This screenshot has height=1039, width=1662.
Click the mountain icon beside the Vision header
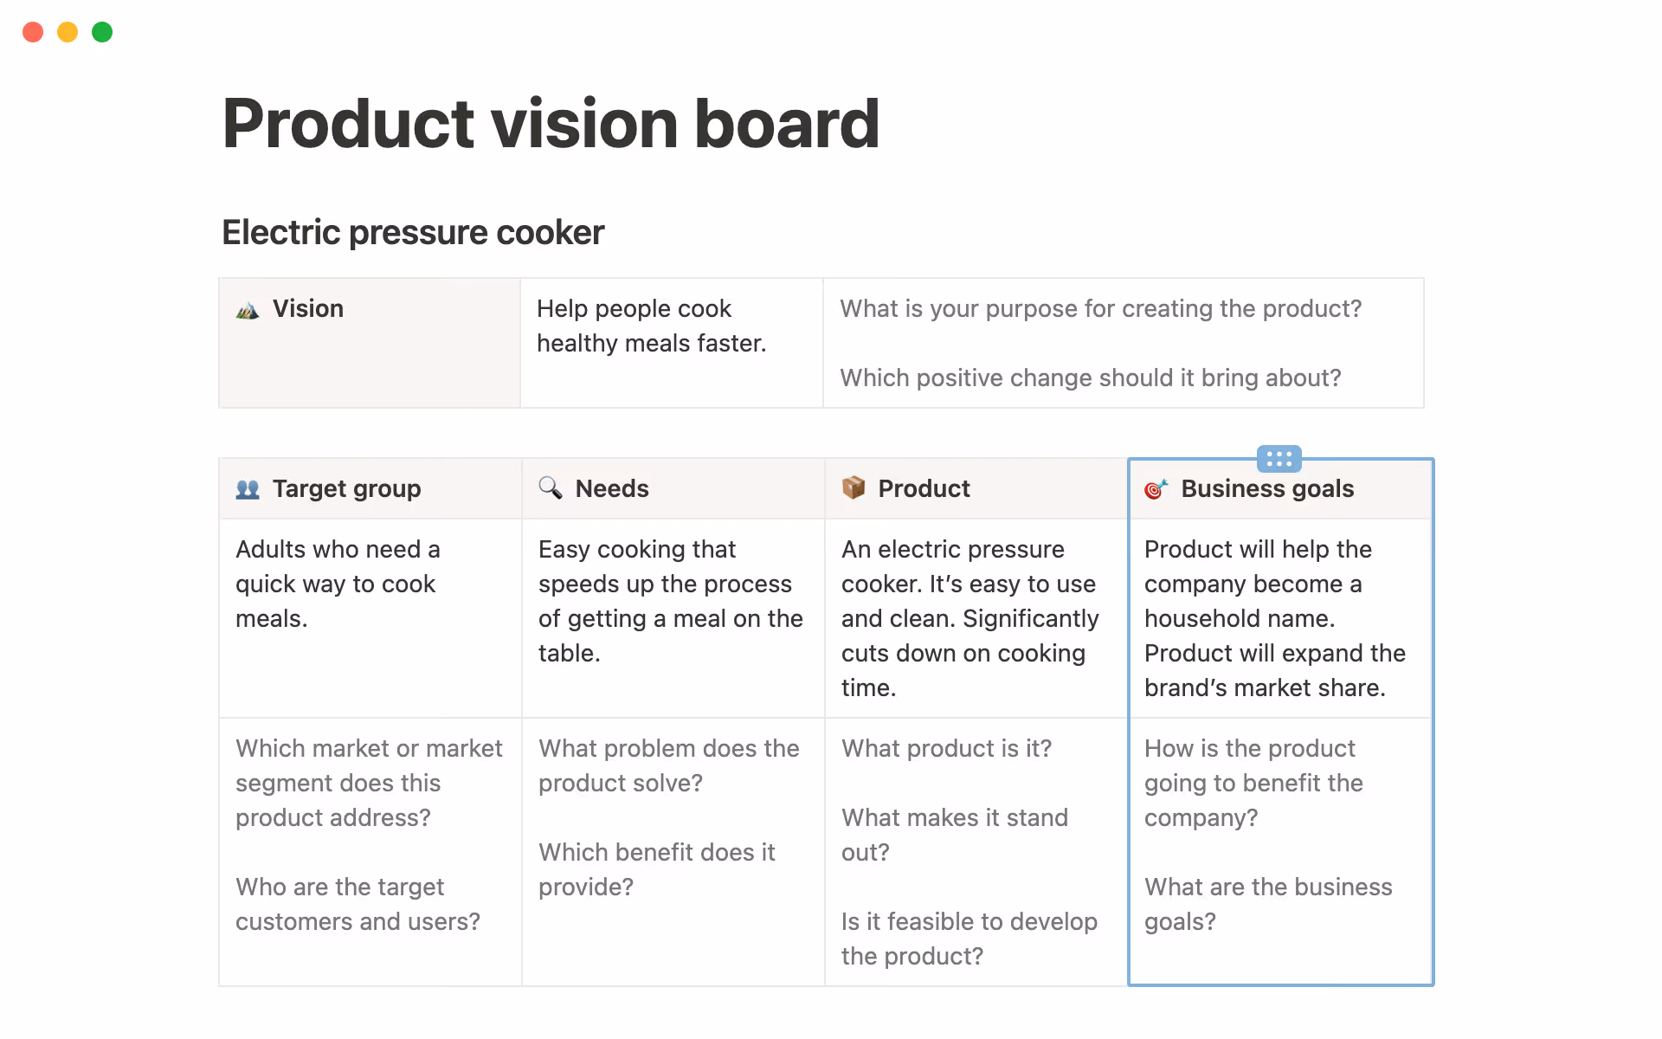[247, 308]
